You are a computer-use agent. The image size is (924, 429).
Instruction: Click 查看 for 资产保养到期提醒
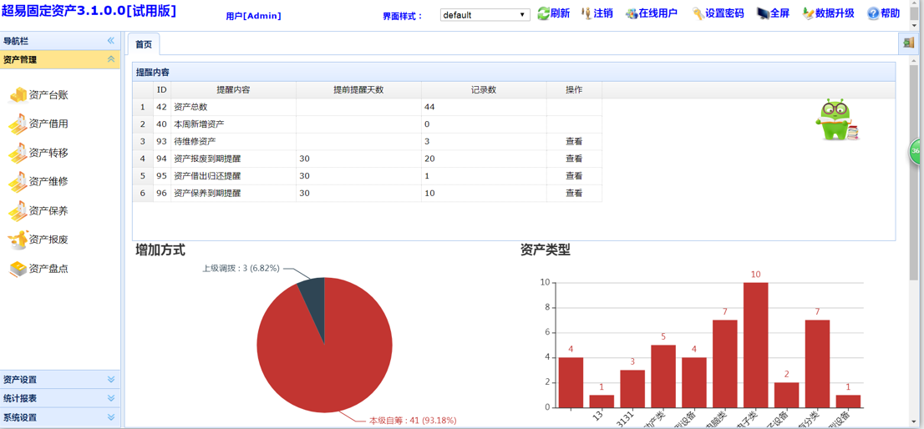574,193
